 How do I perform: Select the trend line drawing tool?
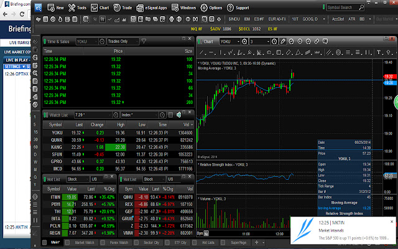point(201,52)
